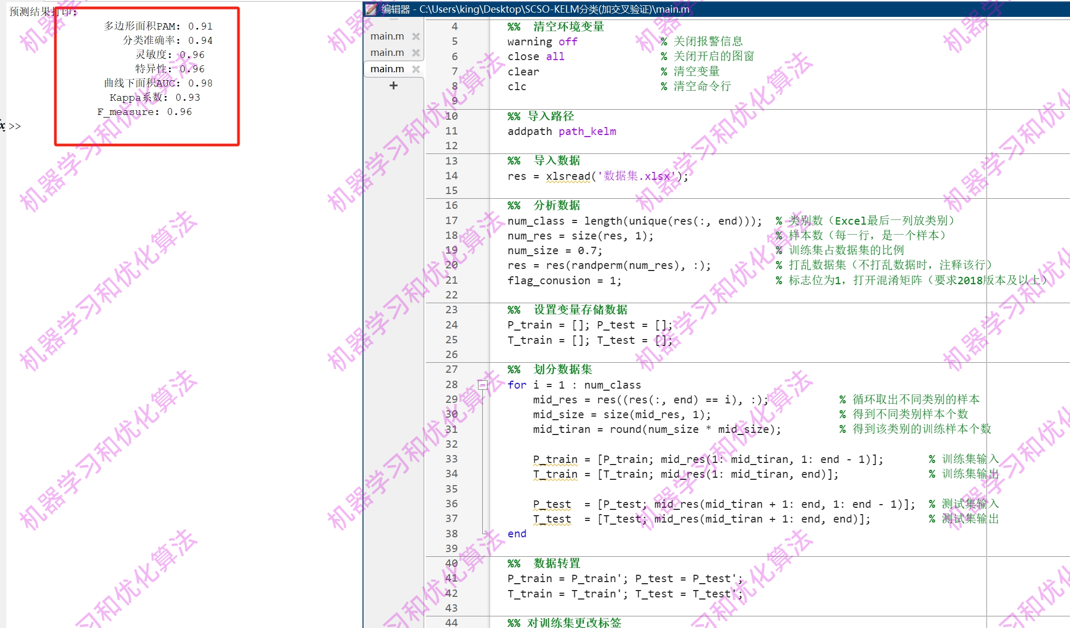Select the active bottom main.m tab
This screenshot has height=628, width=1070.
click(387, 69)
